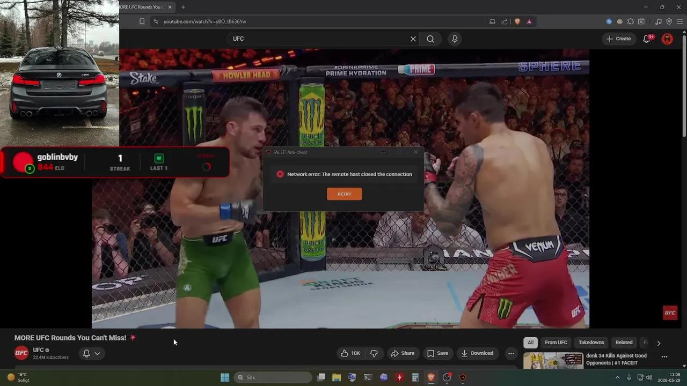
Task: Show hidden system tray icons
Action: click(x=617, y=377)
